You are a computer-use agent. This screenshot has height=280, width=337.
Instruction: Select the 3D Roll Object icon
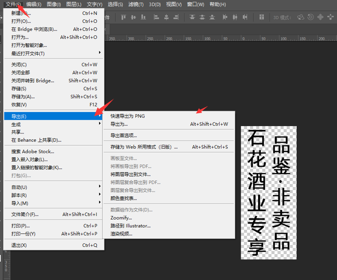[311, 17]
